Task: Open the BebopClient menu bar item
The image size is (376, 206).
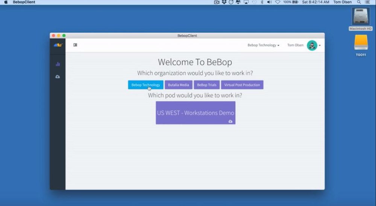Action: pyautogui.click(x=24, y=2)
